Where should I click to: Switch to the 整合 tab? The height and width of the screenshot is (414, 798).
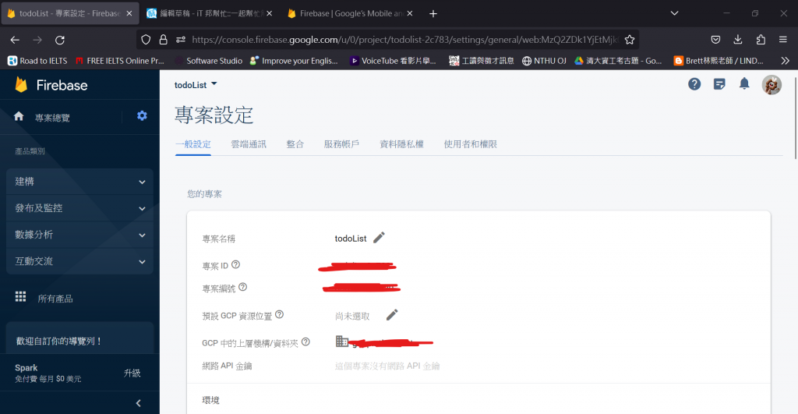(x=295, y=144)
